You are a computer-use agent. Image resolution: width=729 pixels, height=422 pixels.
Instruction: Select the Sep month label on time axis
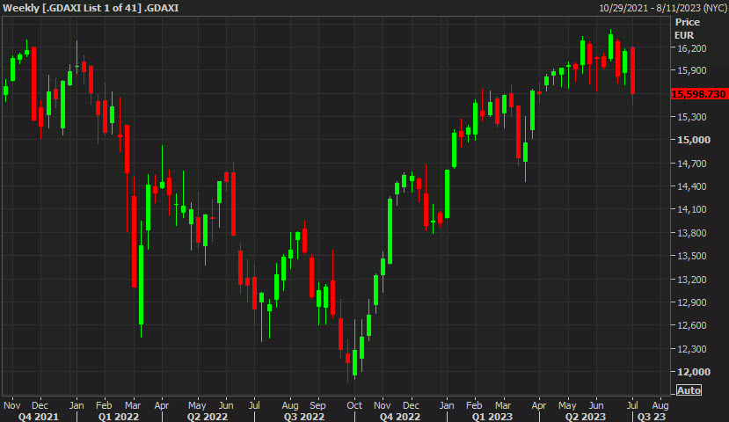(317, 405)
